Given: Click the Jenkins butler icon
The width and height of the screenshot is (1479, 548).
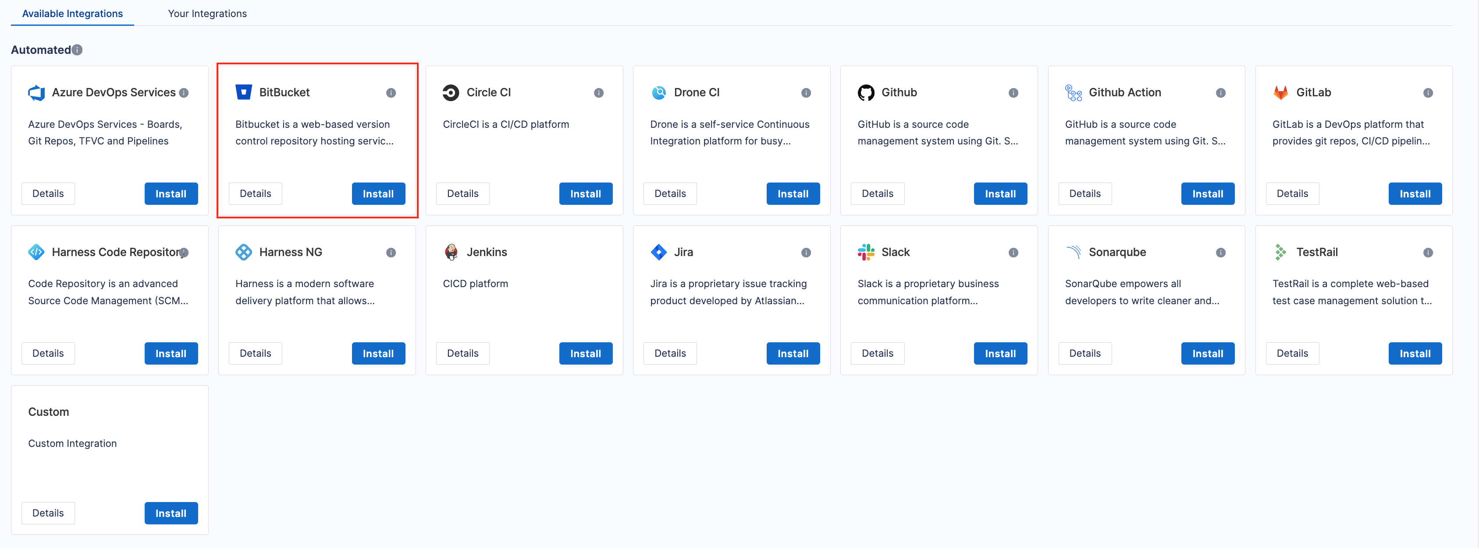Looking at the screenshot, I should [x=451, y=252].
